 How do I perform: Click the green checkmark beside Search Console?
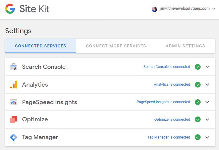198,67
